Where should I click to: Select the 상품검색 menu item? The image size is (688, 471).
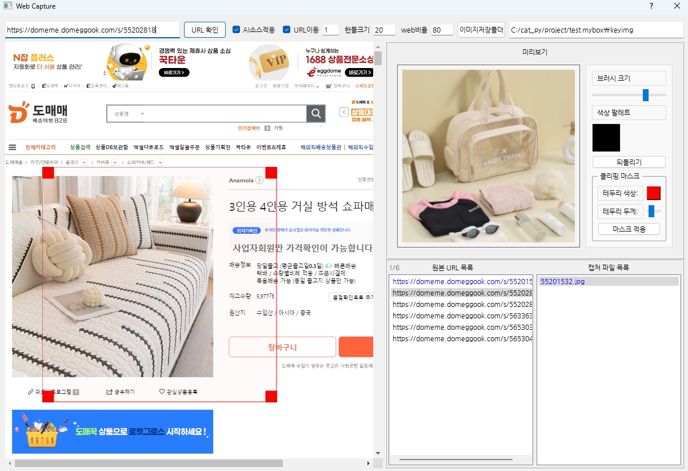[x=81, y=146]
